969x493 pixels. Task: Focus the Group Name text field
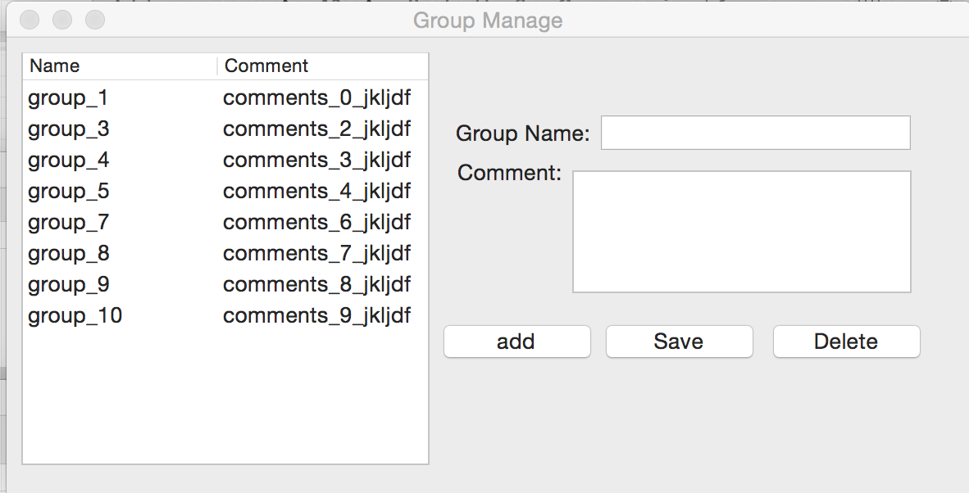pyautogui.click(x=755, y=133)
